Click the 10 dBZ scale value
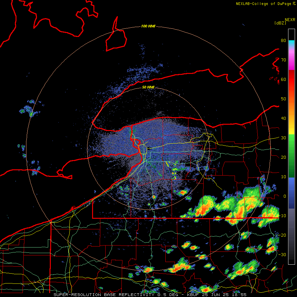This screenshot has width=297, height=297. (283, 177)
